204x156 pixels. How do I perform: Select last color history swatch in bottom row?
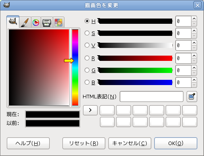(189, 122)
